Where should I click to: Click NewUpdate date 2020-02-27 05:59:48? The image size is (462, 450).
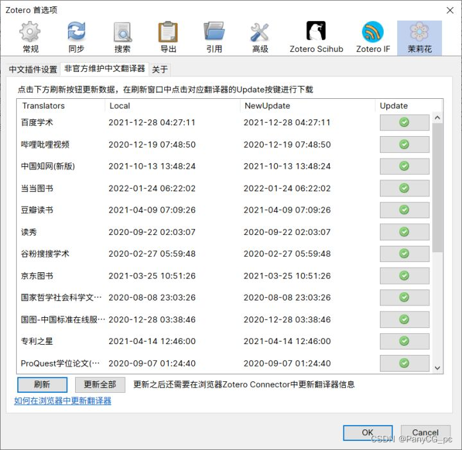tap(287, 254)
